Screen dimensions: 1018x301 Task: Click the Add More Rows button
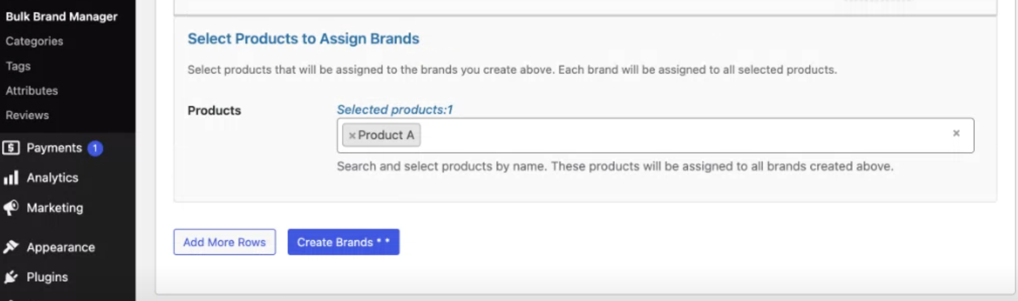(x=224, y=242)
